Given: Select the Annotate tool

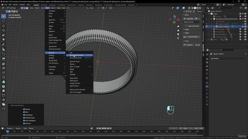Looking at the screenshot, I should (x=3, y=45).
